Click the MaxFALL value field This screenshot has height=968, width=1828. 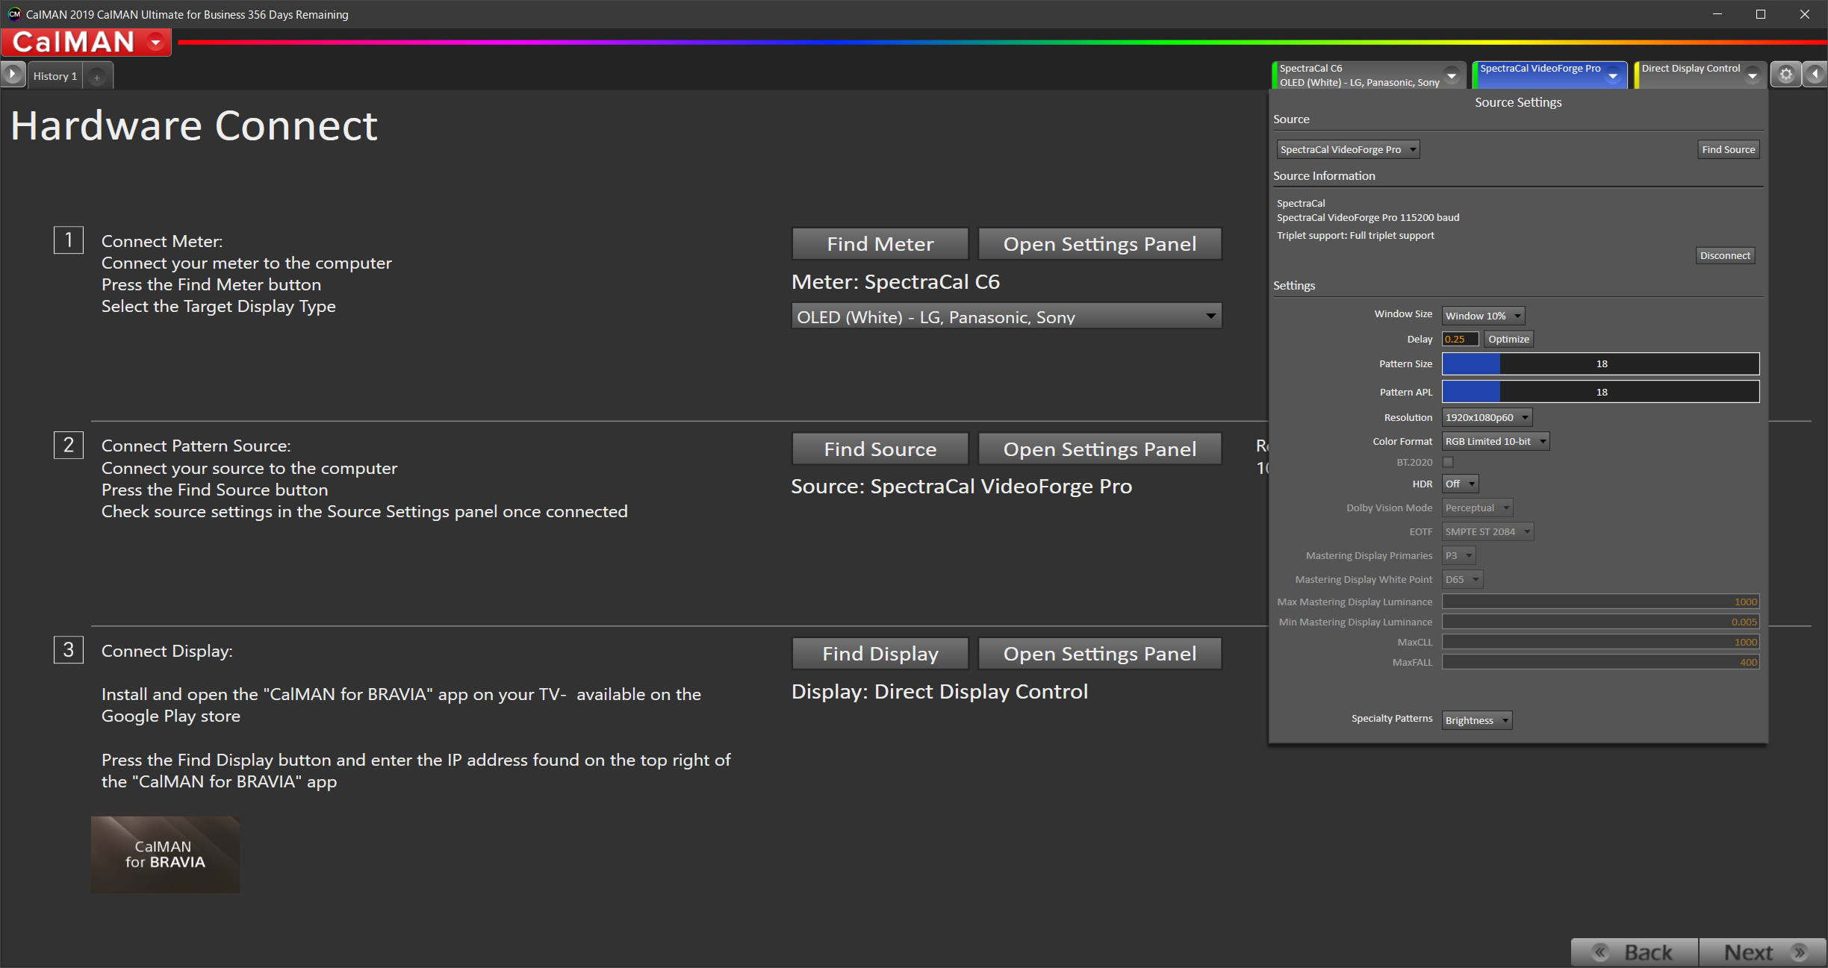coord(1600,662)
